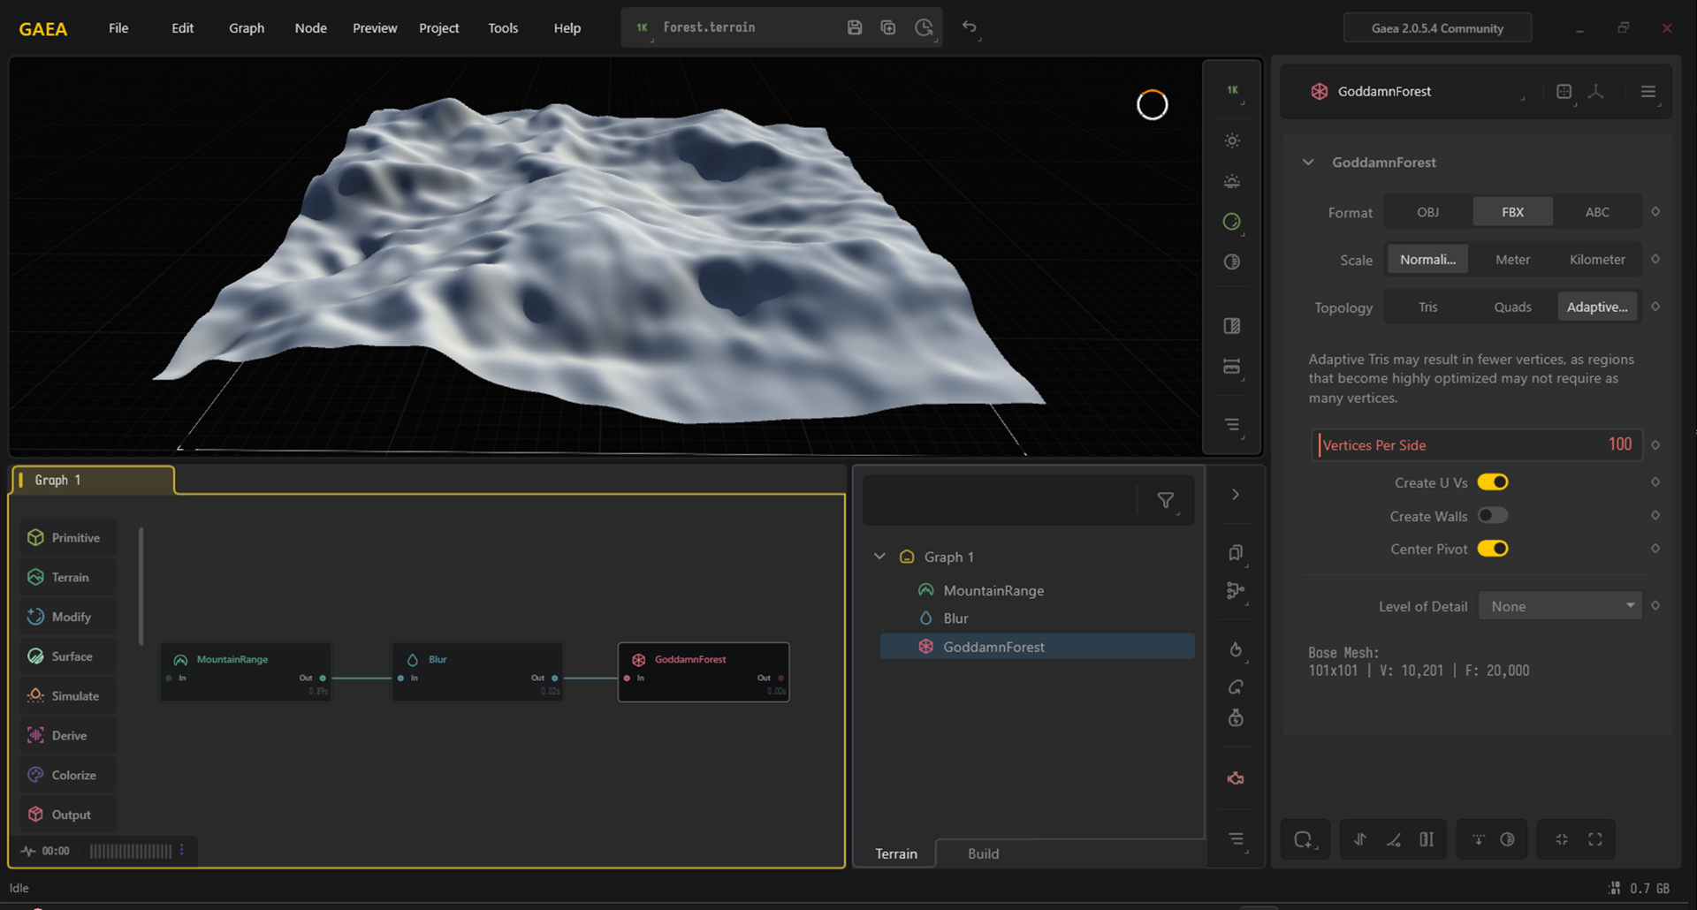Switch to the Build tab
This screenshot has height=910, width=1697.
tap(983, 853)
